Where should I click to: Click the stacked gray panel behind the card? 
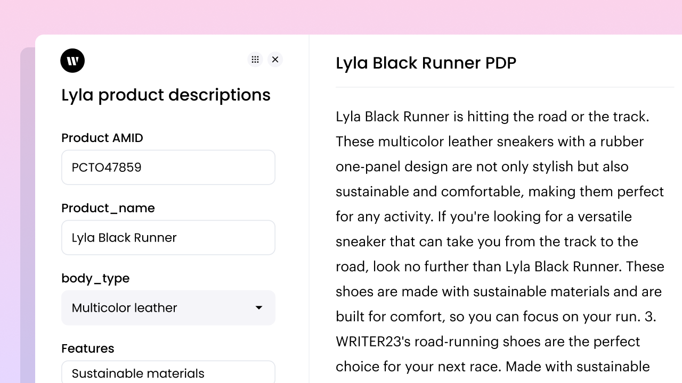27,213
